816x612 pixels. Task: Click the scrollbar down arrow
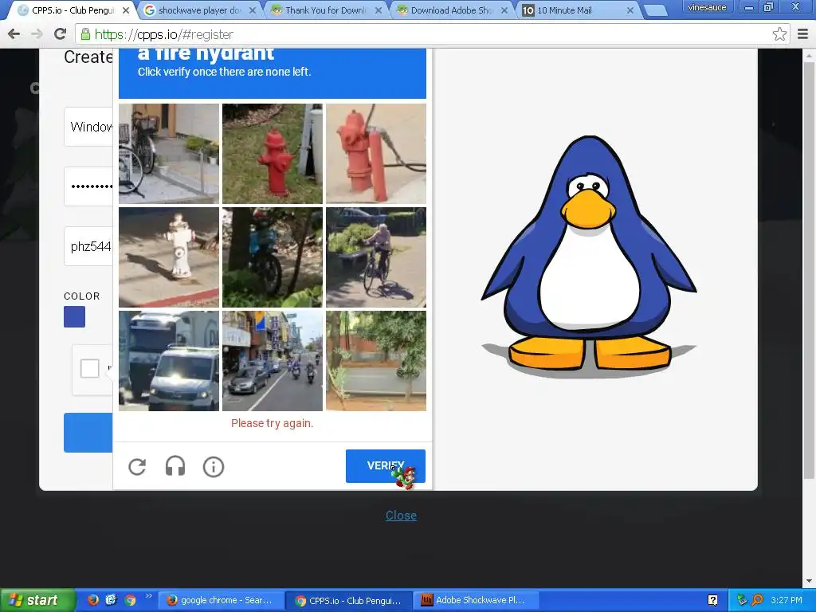[810, 581]
